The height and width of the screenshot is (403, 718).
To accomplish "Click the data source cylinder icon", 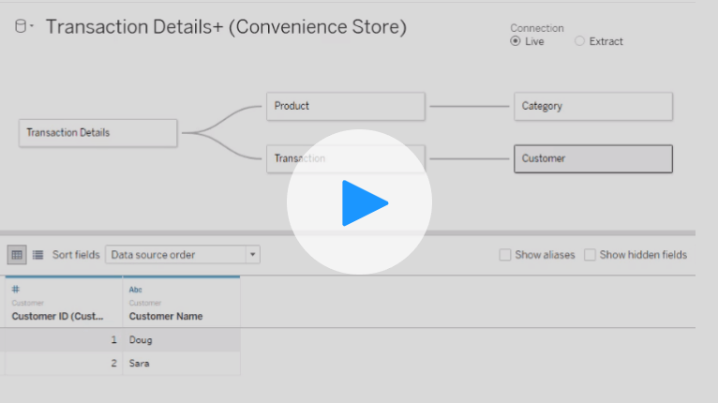I will coord(20,27).
